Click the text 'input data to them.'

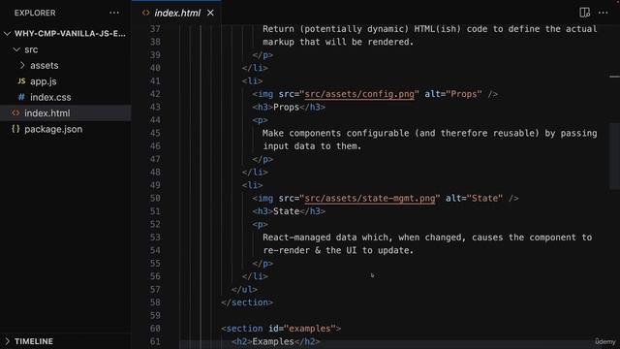coord(312,146)
